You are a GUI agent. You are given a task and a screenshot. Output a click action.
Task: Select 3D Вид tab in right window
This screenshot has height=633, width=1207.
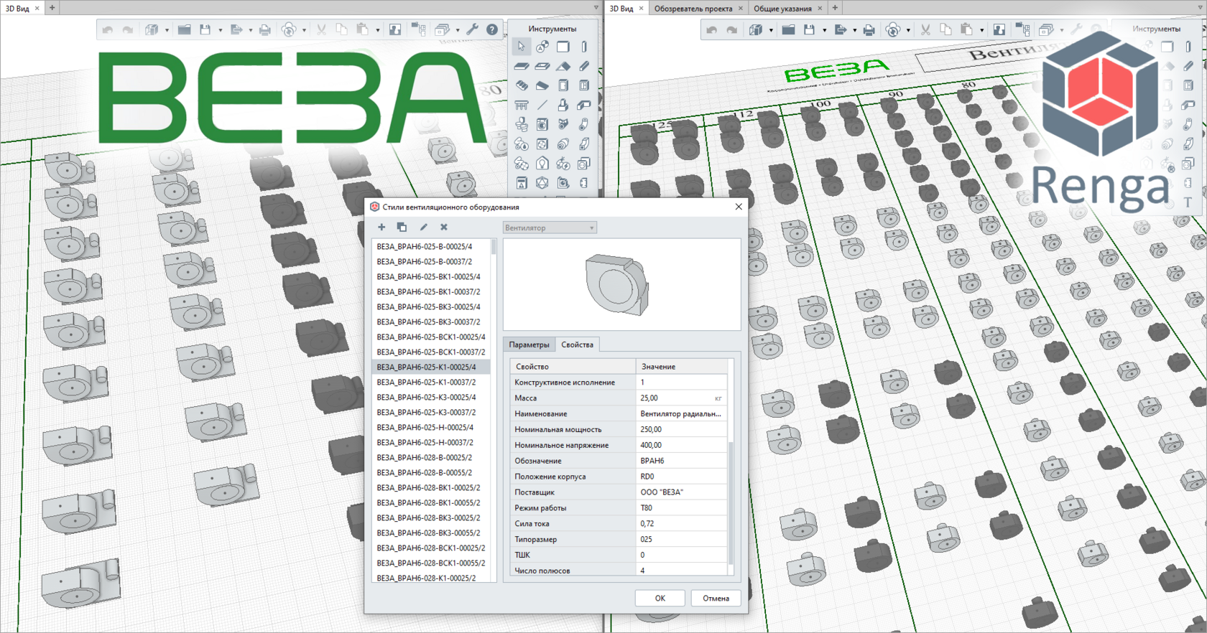click(621, 9)
